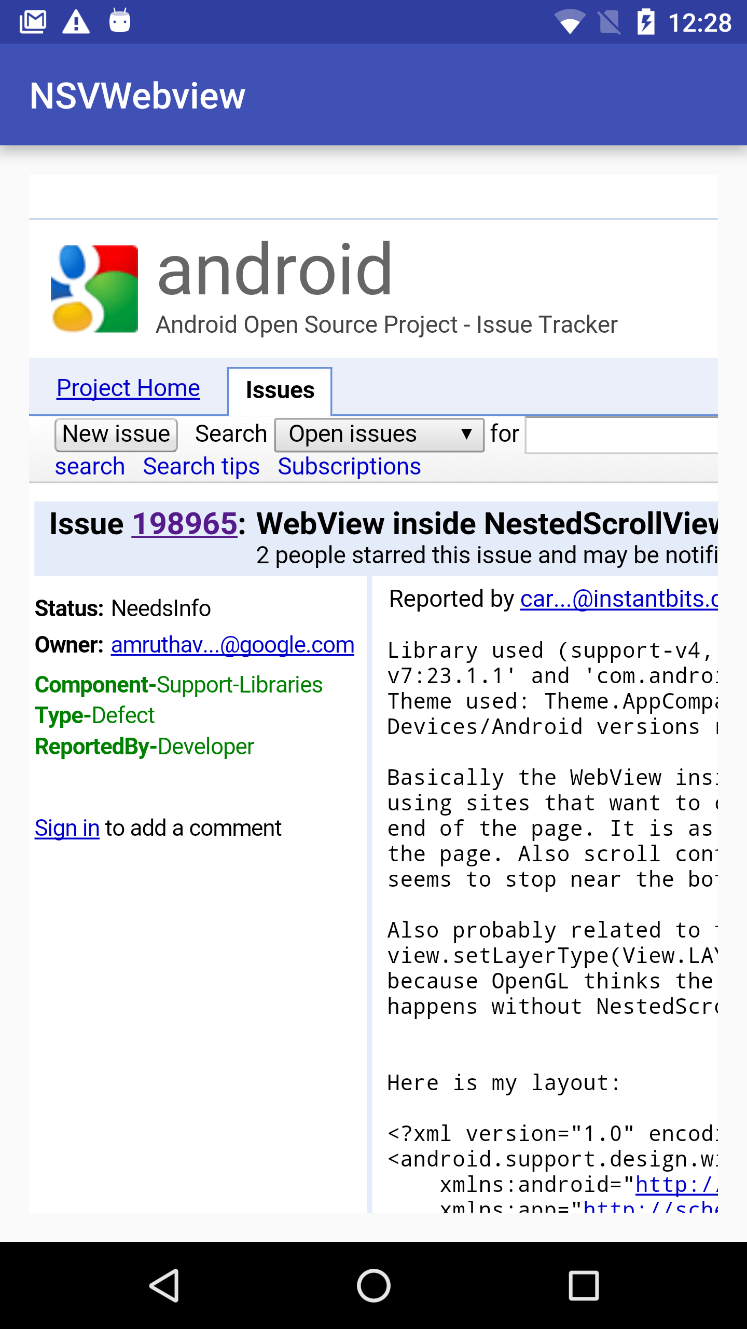Open issue number 198965 link
This screenshot has height=1329, width=747.
pyautogui.click(x=185, y=523)
